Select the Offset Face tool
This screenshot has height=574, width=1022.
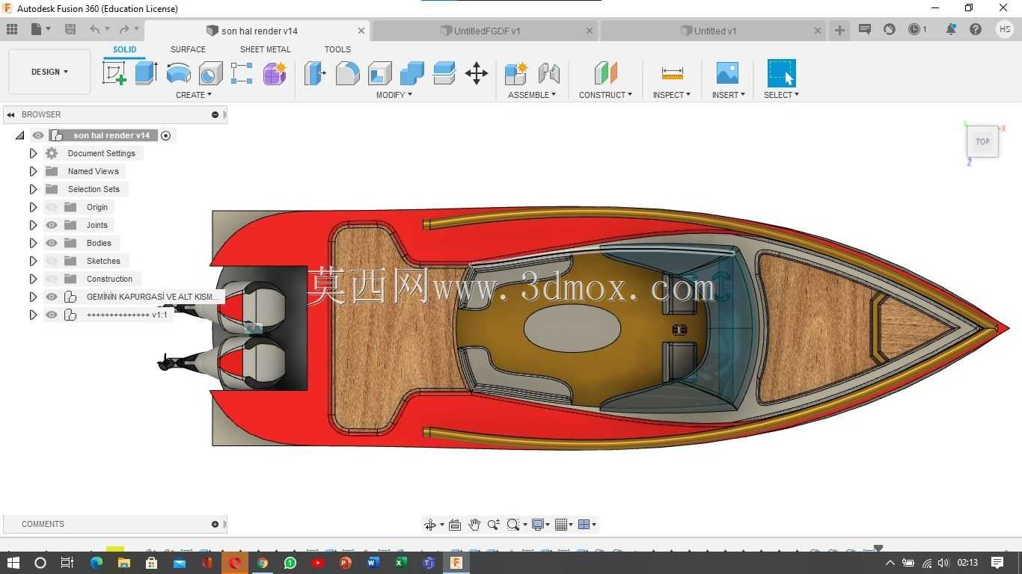pyautogui.click(x=444, y=73)
